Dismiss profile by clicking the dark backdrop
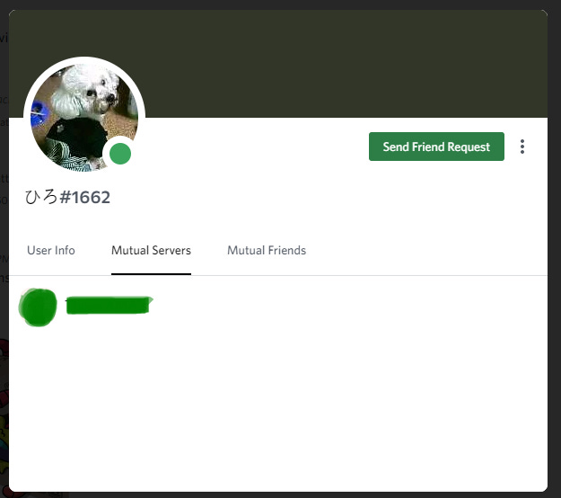 [554, 251]
